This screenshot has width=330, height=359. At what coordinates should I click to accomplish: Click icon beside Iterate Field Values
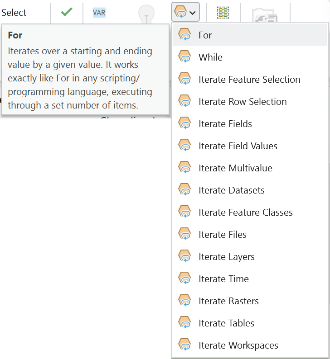click(185, 145)
